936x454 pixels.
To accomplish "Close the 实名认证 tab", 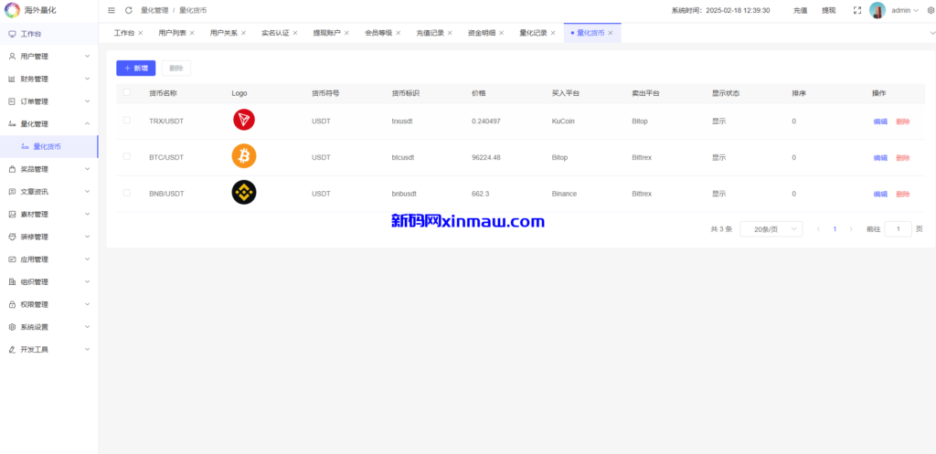I will click(295, 33).
